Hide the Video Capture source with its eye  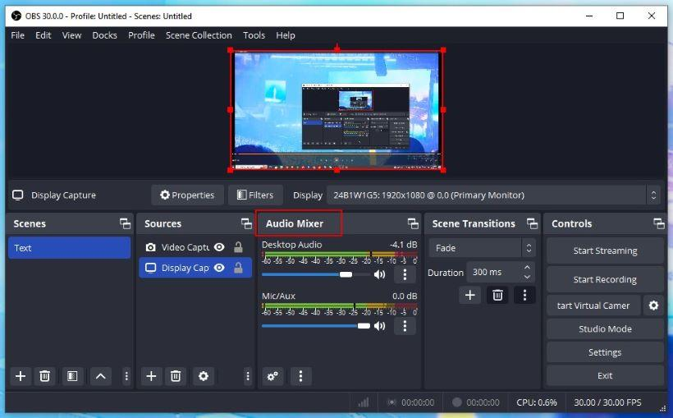click(x=219, y=247)
